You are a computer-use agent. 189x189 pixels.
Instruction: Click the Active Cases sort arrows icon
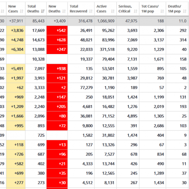113,11
